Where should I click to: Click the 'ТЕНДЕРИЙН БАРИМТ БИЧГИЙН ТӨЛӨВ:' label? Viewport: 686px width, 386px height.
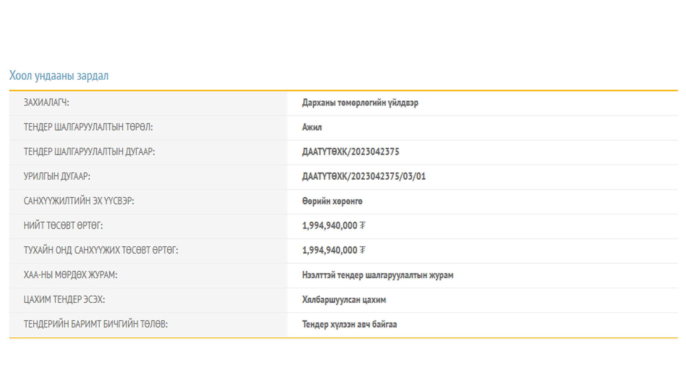95,325
